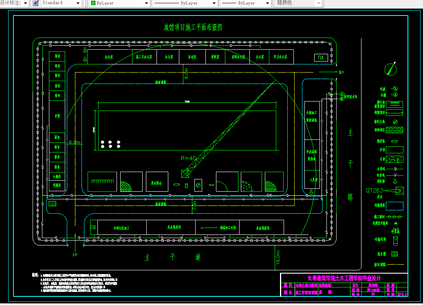Select the title block text 长春建筑学院土木工程学院毕业设计

(x=344, y=278)
